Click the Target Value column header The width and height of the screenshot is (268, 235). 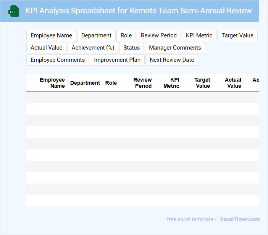(x=202, y=83)
